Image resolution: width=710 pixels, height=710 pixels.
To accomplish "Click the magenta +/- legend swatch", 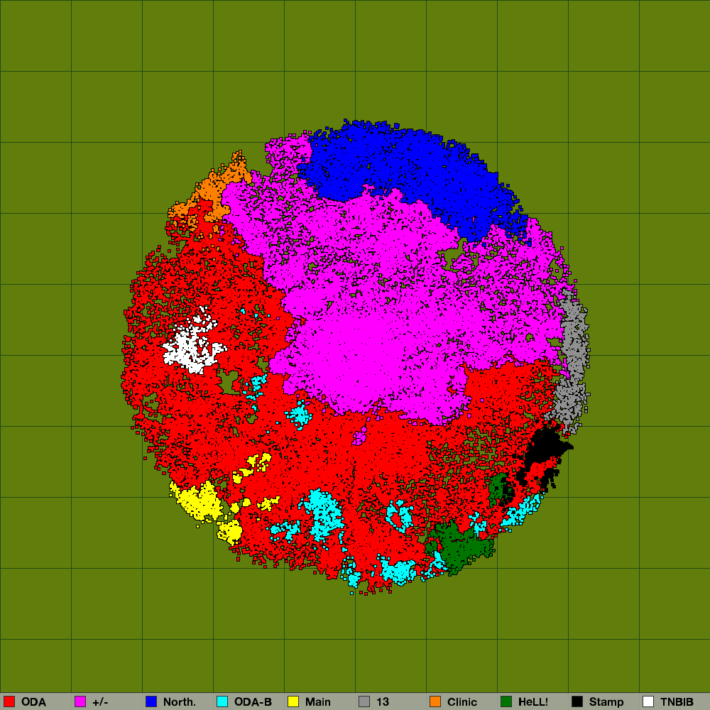I will point(80,701).
